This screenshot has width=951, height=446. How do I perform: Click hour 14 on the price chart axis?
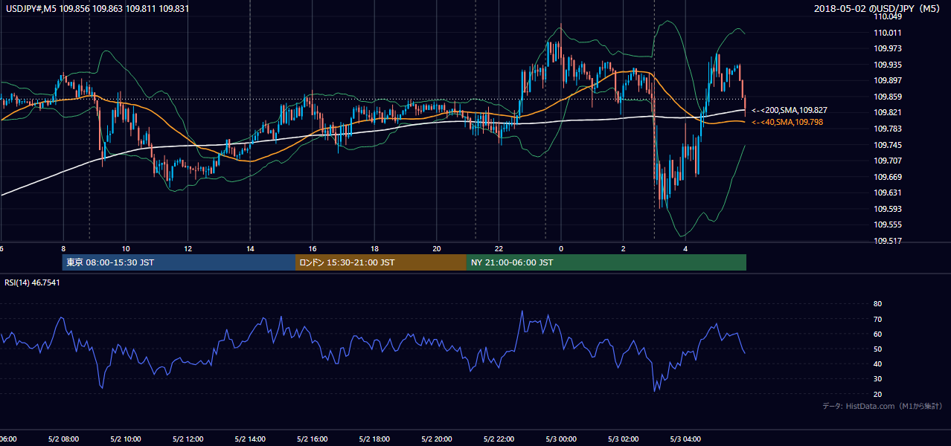250,248
